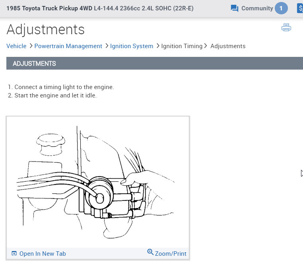Image resolution: width=303 pixels, height=278 pixels.
Task: Click step 'Connect a timing light to the engine'
Action: pos(64,87)
